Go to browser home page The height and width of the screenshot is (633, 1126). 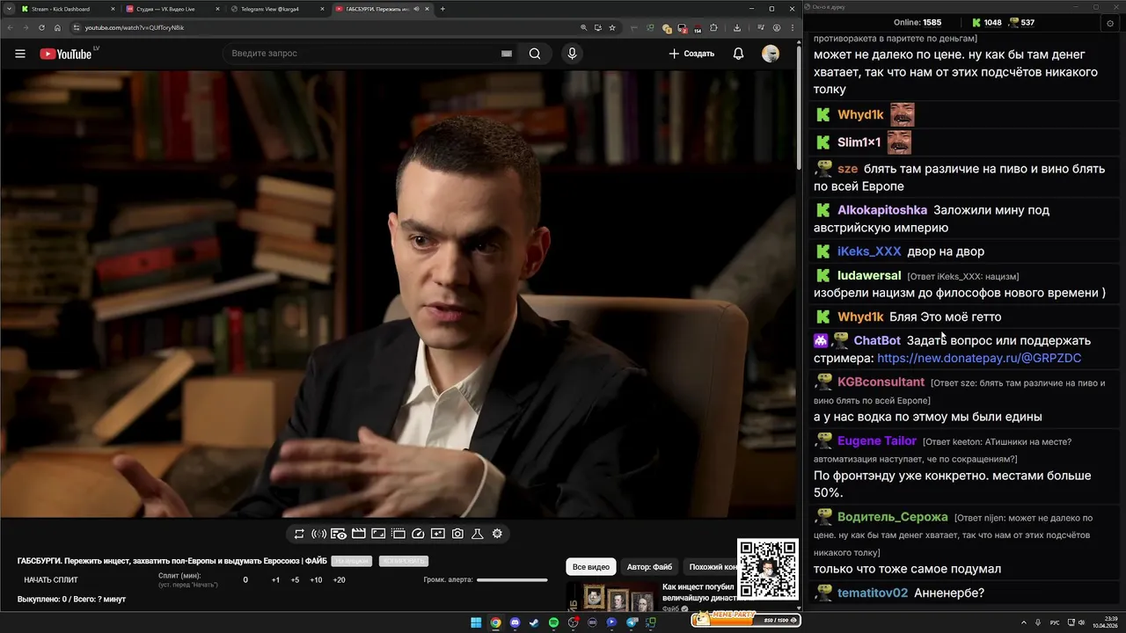(x=57, y=27)
